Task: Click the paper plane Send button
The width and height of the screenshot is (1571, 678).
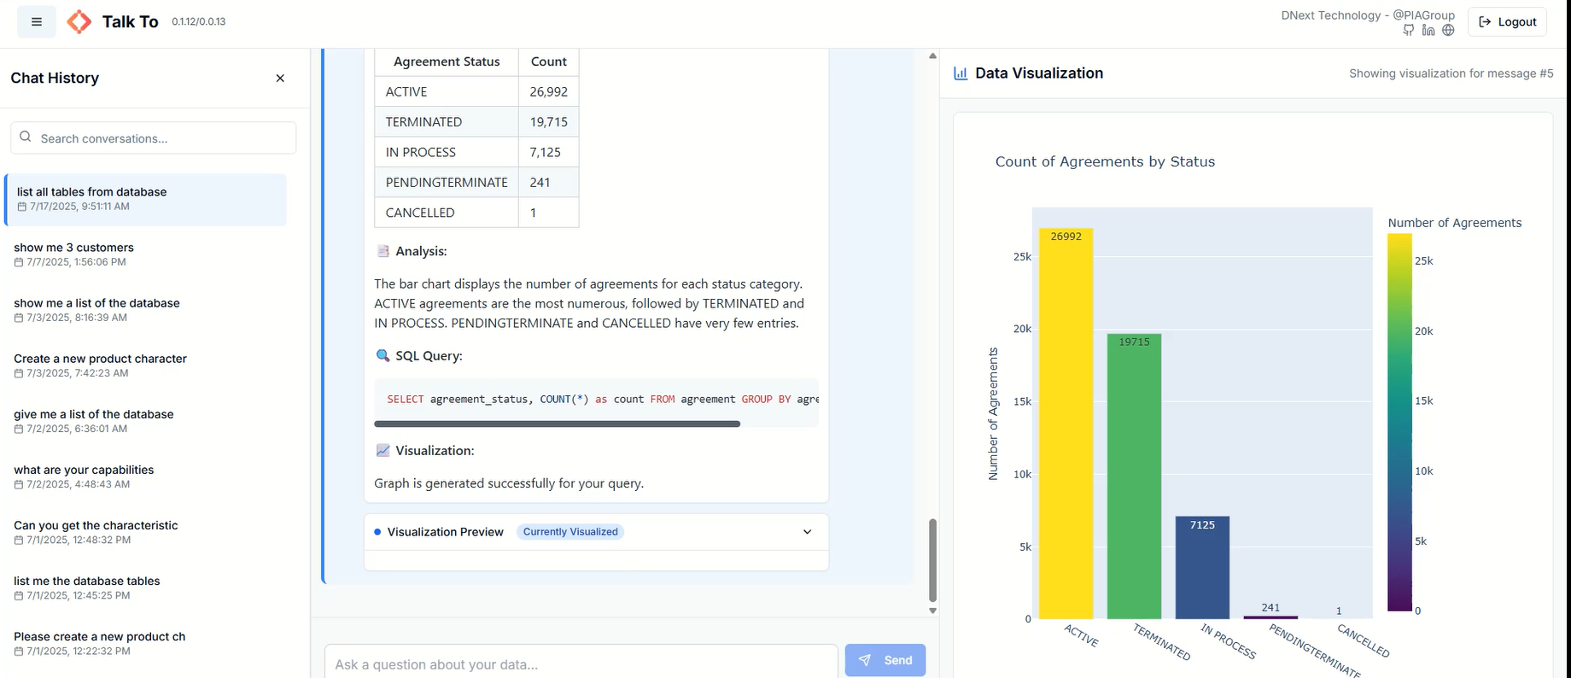Action: pyautogui.click(x=885, y=660)
